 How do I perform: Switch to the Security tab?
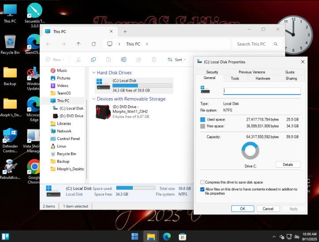point(212,72)
